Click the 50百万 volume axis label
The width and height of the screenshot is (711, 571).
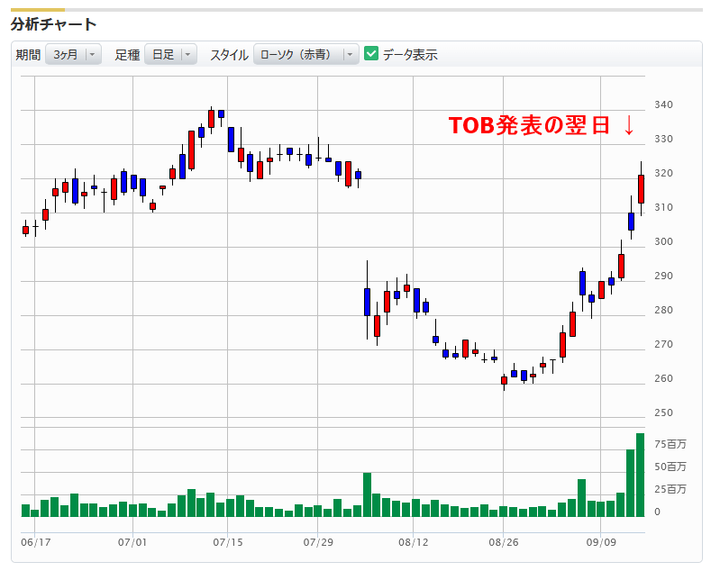[670, 467]
